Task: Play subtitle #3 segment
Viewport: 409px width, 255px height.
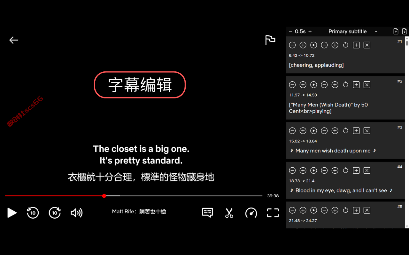Action: (x=314, y=131)
